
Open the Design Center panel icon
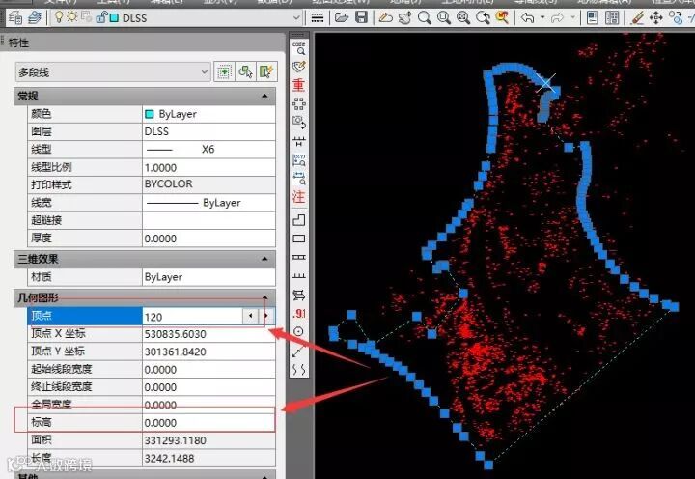[612, 17]
